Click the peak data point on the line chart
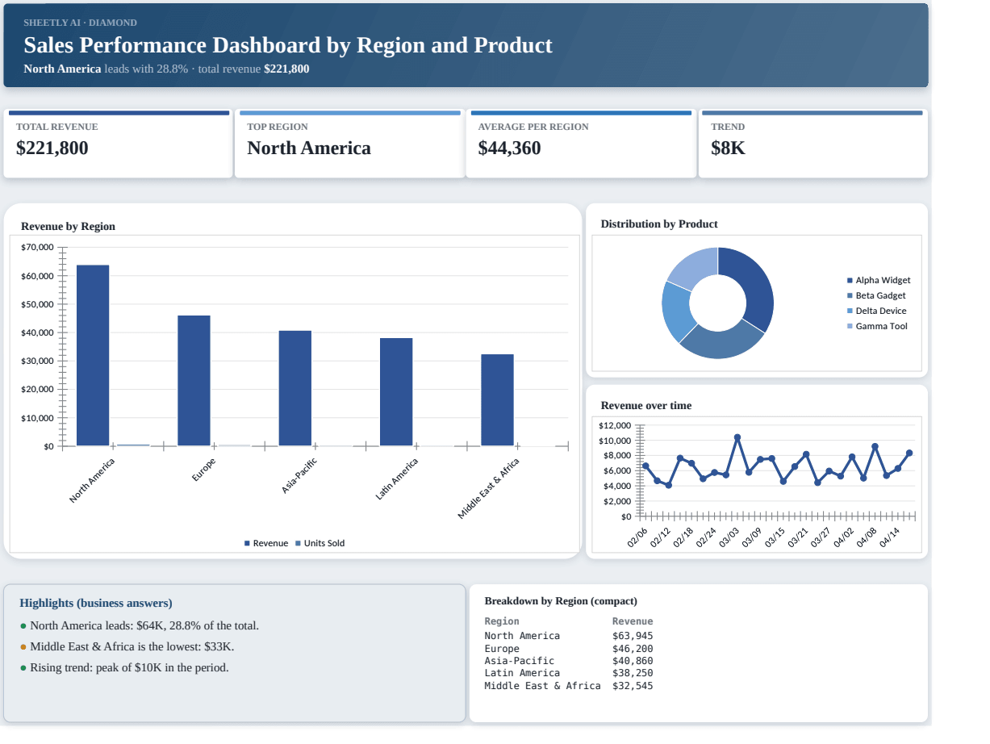 click(737, 437)
